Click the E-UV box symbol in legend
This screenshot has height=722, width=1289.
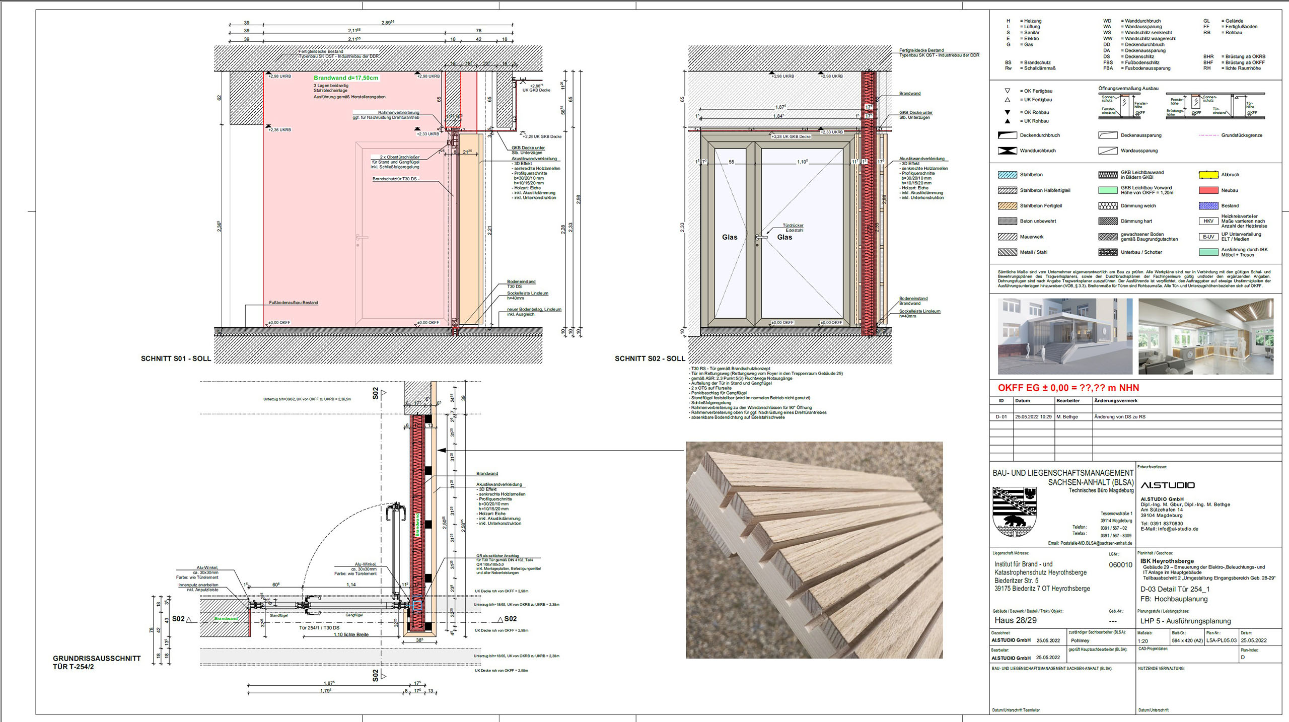[x=1208, y=237]
